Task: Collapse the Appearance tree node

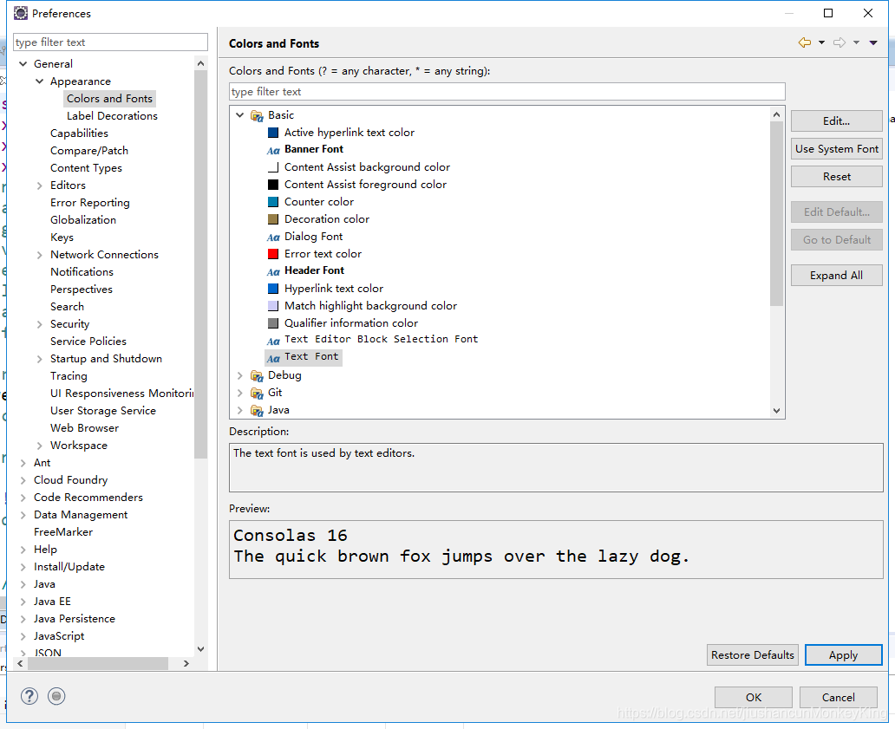Action: coord(39,81)
